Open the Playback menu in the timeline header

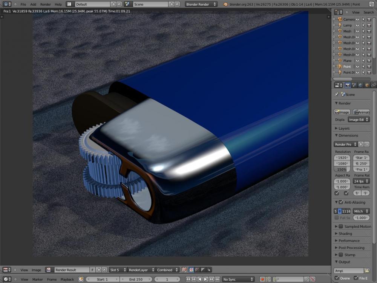click(67, 279)
